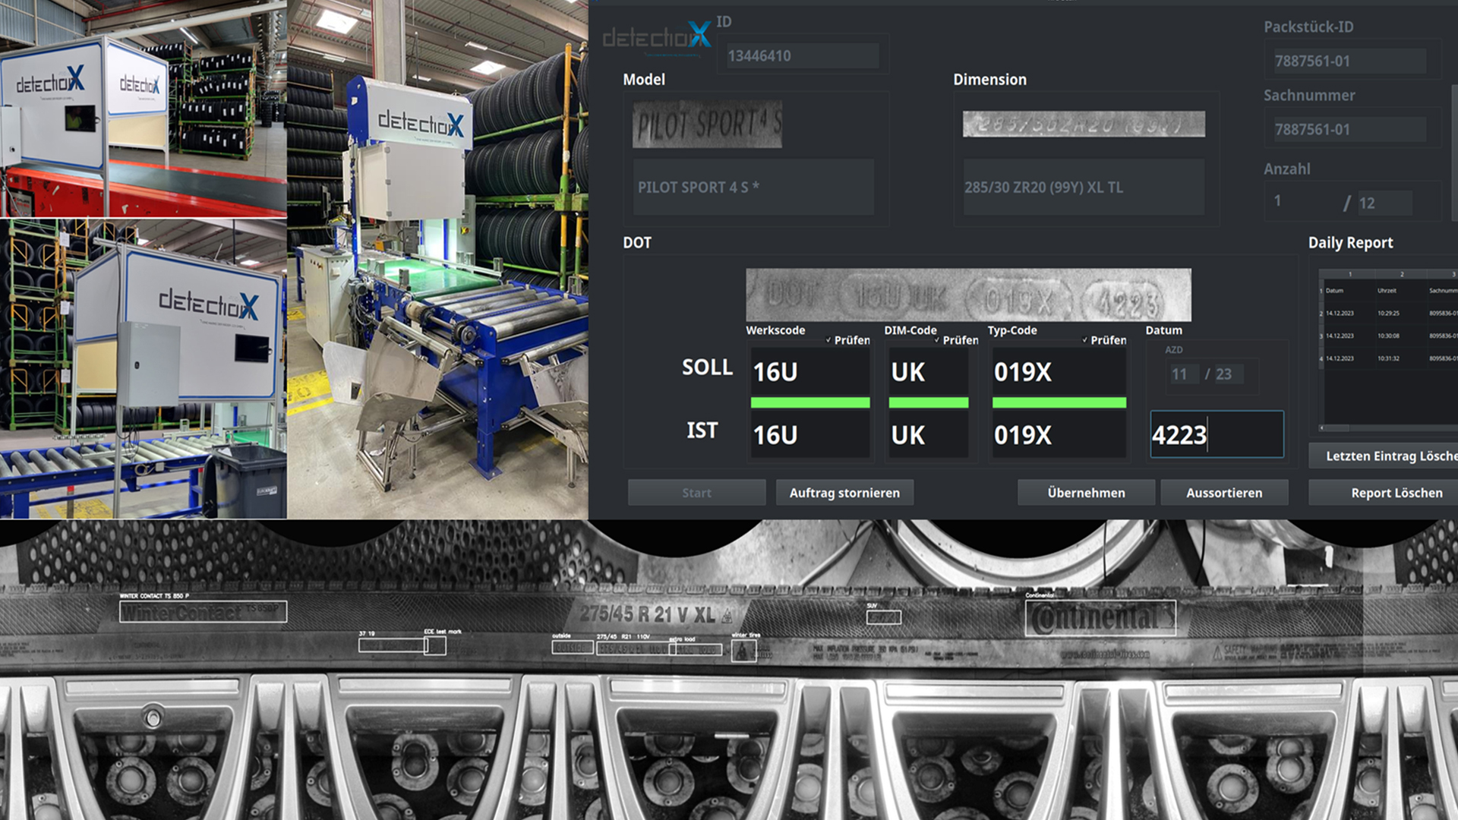
Task: Edit the SOLL DIM-Code field
Action: 929,371
